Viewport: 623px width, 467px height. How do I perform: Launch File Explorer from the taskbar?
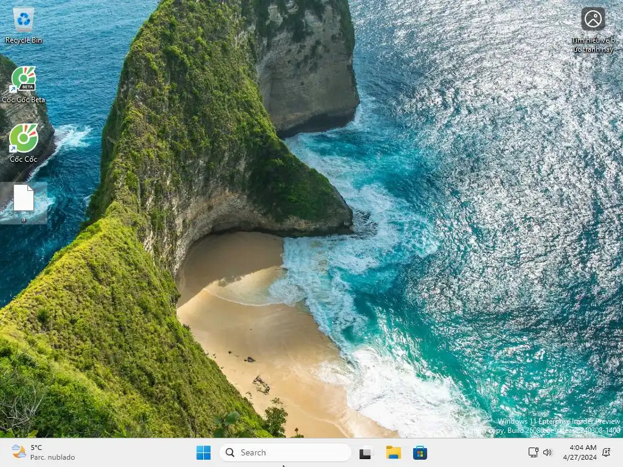click(x=394, y=452)
